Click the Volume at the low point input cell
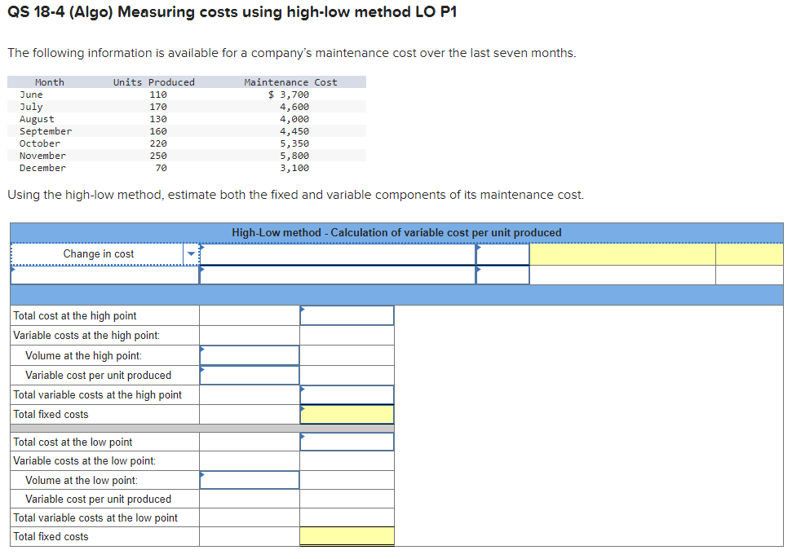The width and height of the screenshot is (792, 559). [x=249, y=479]
